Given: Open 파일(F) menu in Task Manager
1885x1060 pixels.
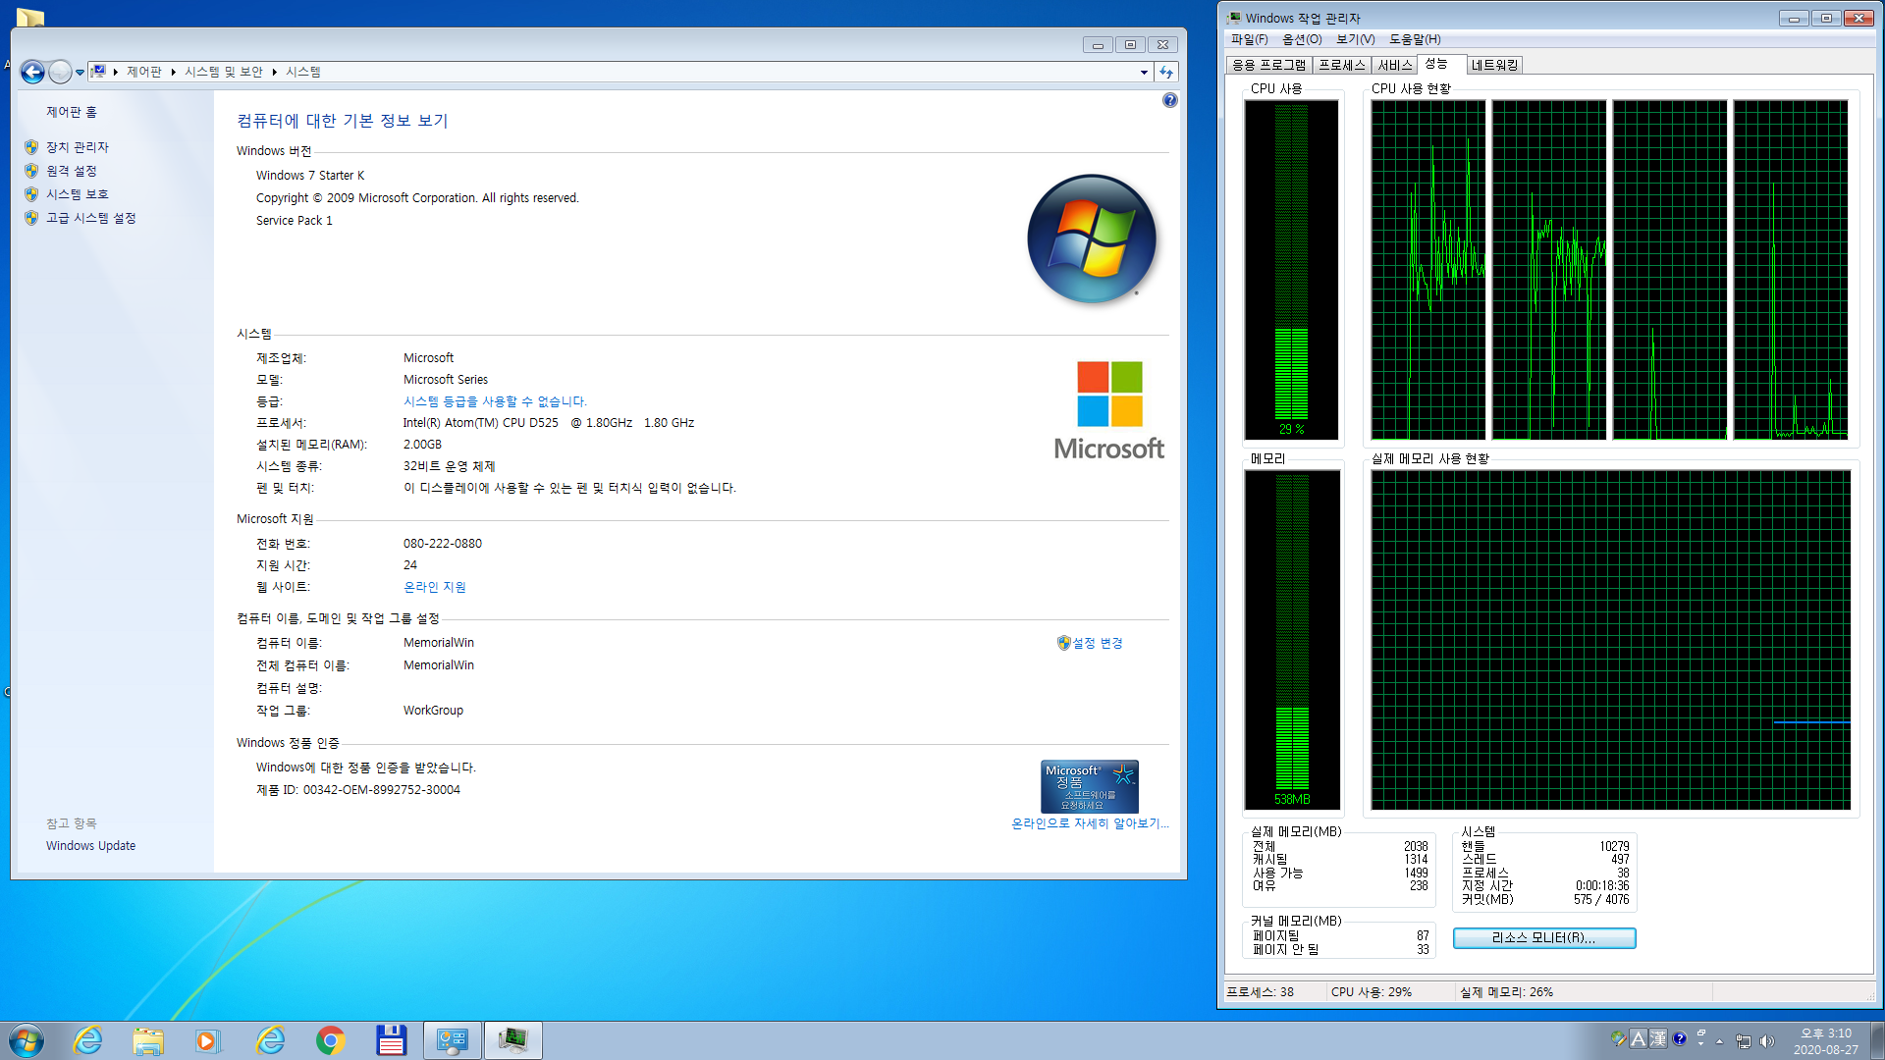Looking at the screenshot, I should click(x=1250, y=39).
